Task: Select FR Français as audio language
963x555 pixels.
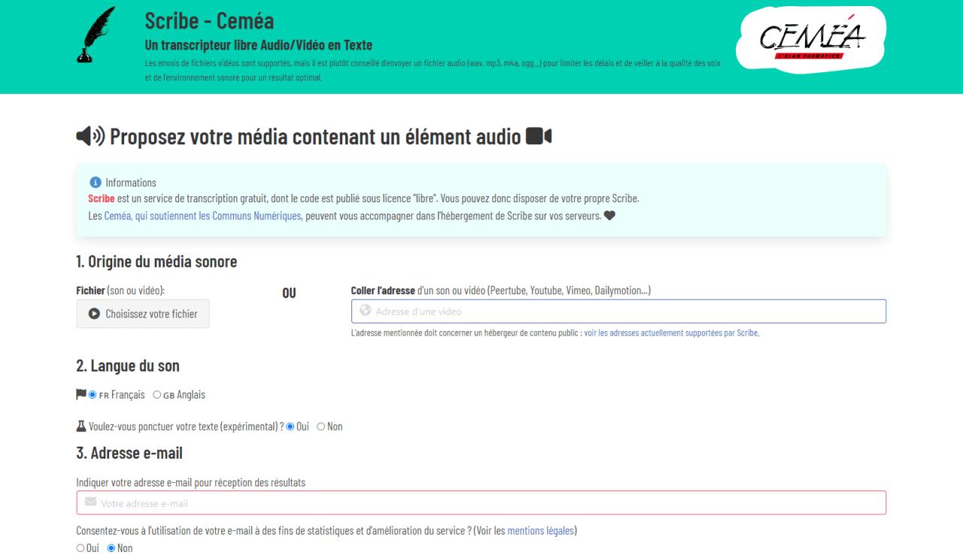Action: click(x=93, y=395)
